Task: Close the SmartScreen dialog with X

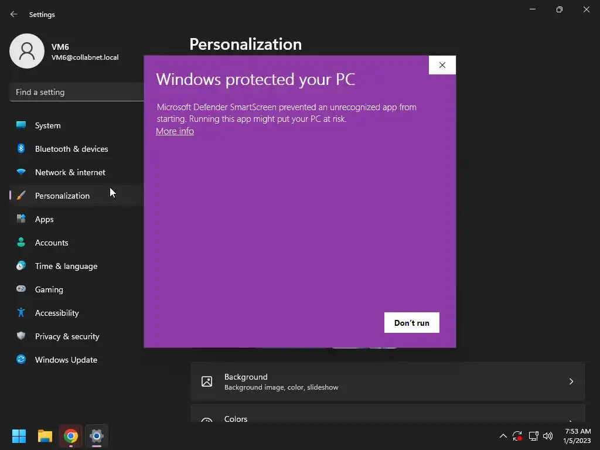Action: click(x=442, y=65)
